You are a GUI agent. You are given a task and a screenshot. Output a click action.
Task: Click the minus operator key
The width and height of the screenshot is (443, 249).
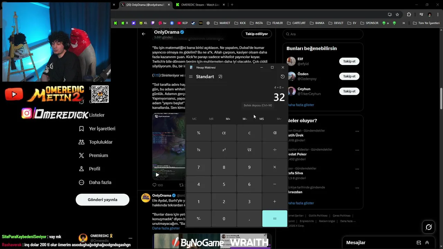tap(275, 184)
